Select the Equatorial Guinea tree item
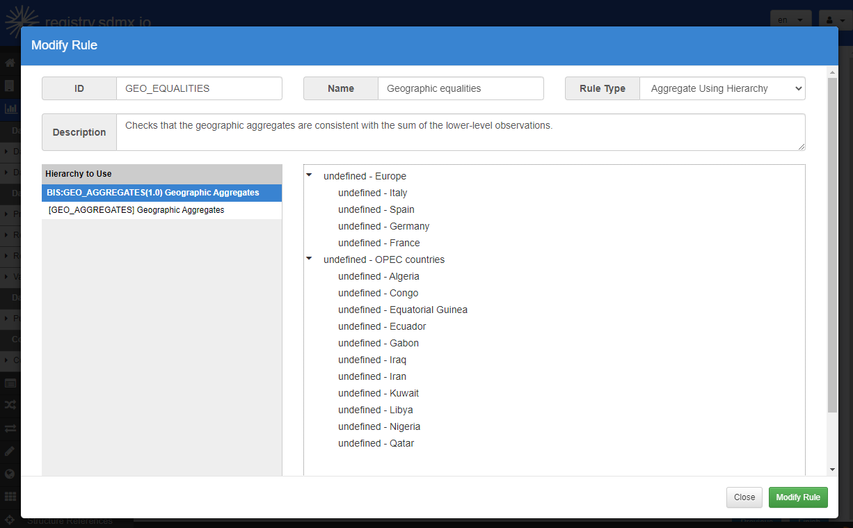Viewport: 853px width, 528px height. pos(402,310)
